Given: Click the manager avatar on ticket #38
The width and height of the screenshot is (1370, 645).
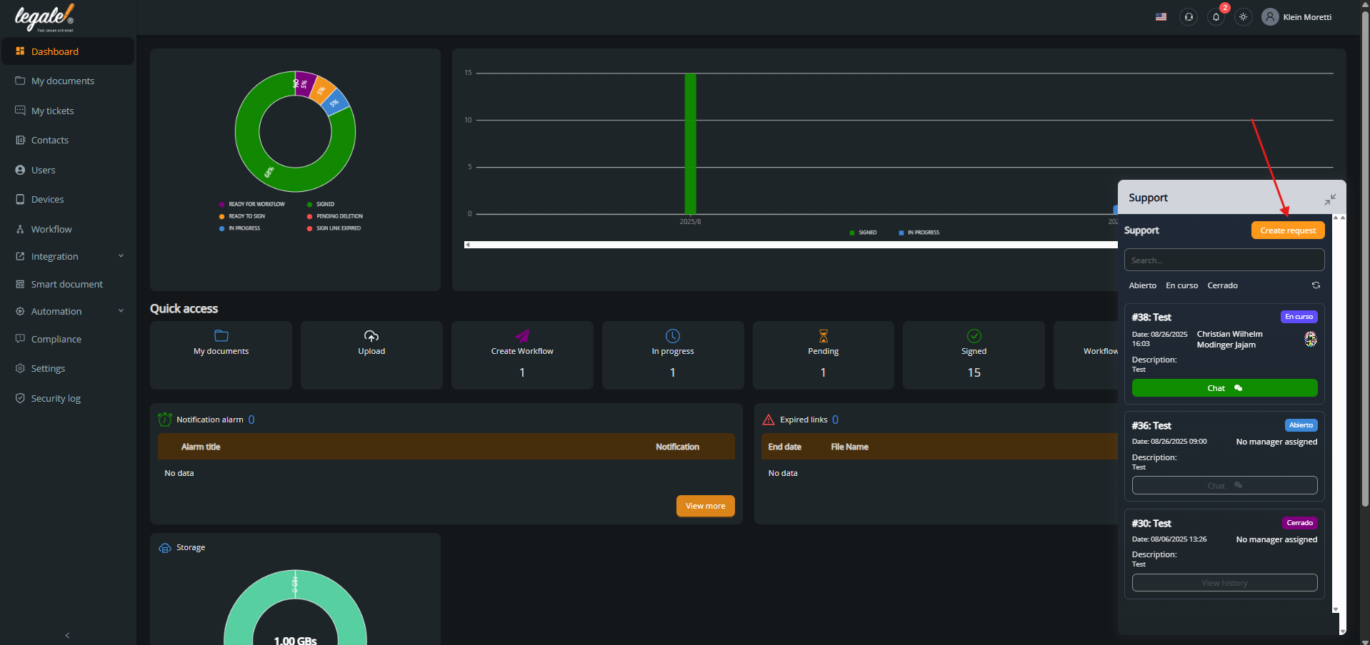Looking at the screenshot, I should pyautogui.click(x=1311, y=339).
